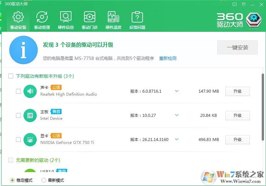The image size is (266, 186).
Task: Click the sound card speaker icon
Action: (x=30, y=91)
